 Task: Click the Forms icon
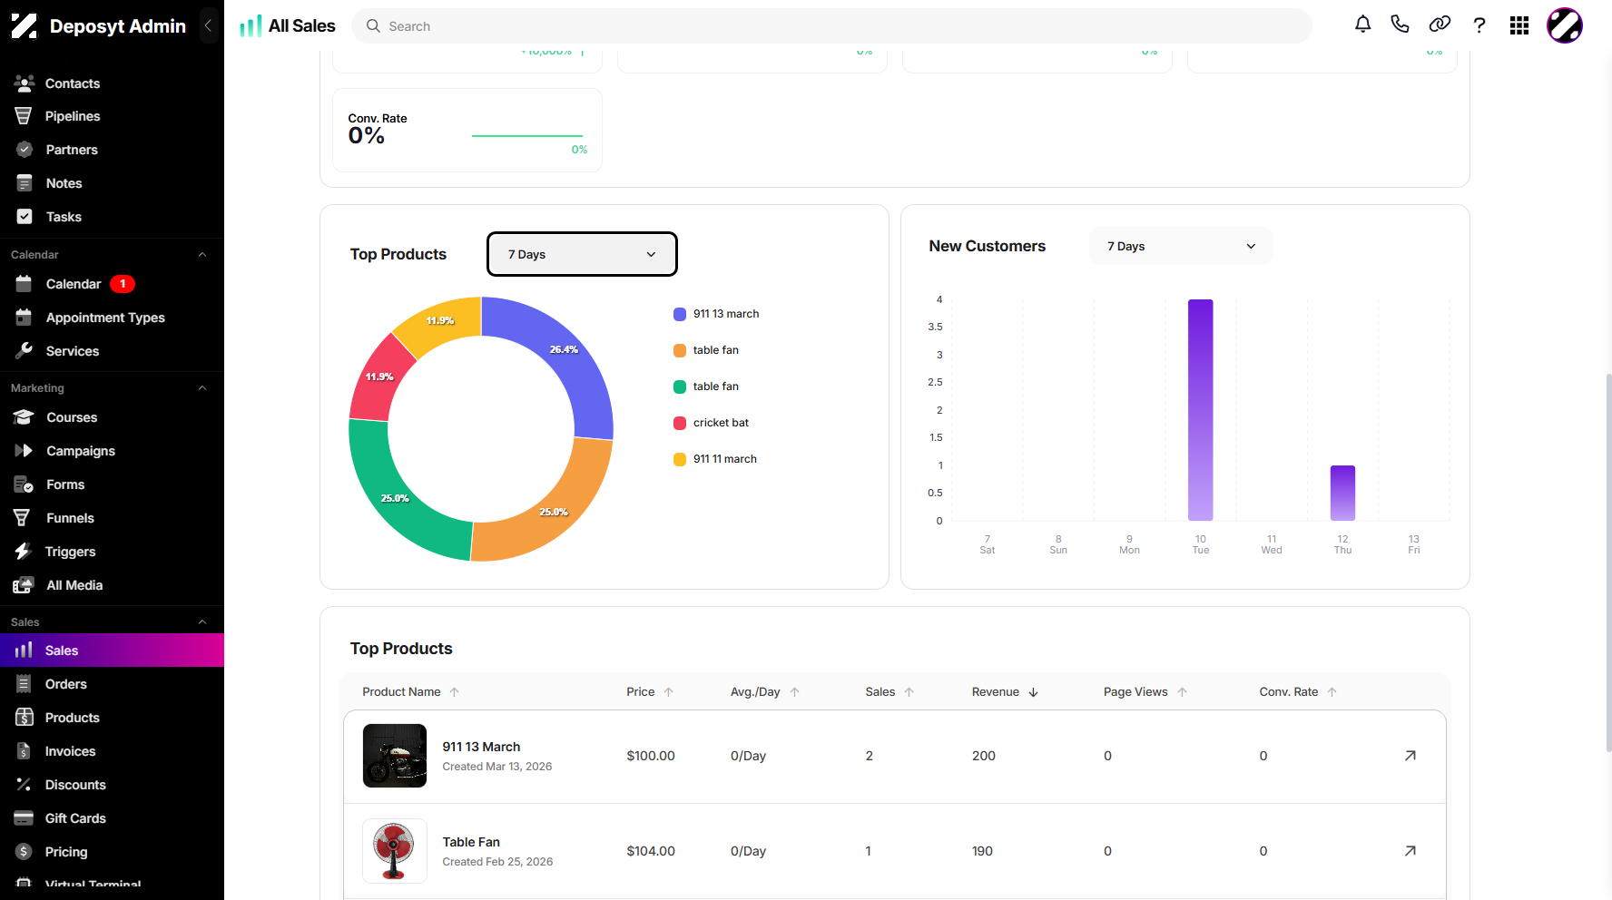point(24,484)
